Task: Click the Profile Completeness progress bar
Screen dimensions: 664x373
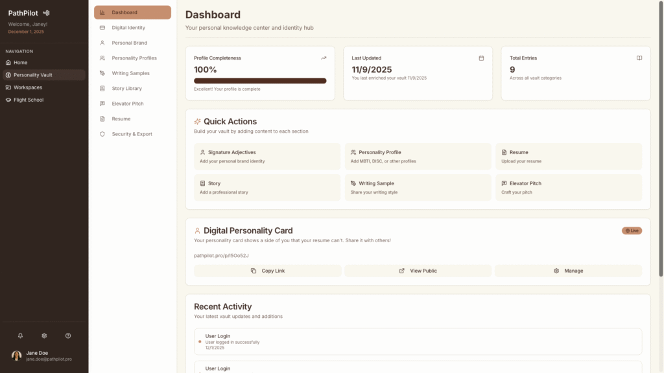Action: pyautogui.click(x=260, y=81)
